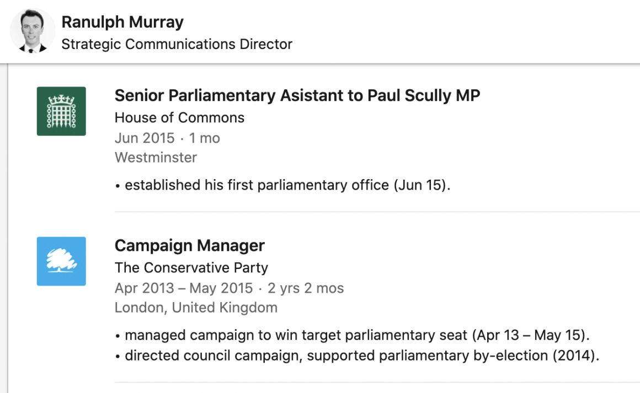Click the 1 mo duration text
640x393 pixels.
[x=204, y=138]
